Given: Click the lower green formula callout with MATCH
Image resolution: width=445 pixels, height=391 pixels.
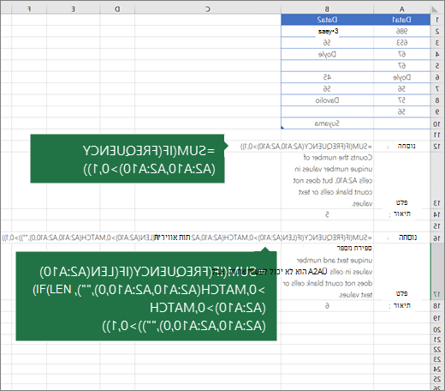Looking at the screenshot, I should pyautogui.click(x=146, y=296).
